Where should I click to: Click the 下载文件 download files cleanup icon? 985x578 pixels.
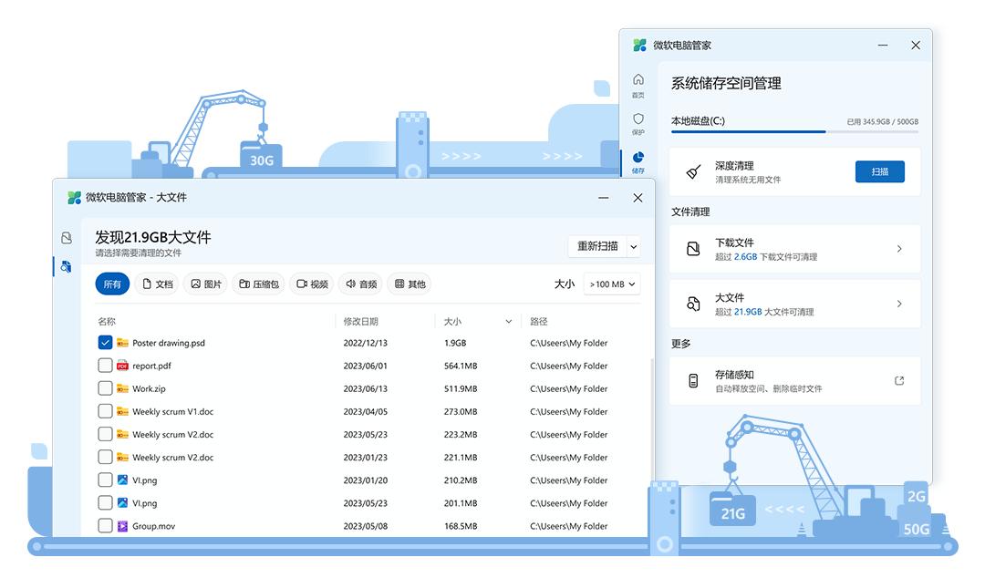tap(693, 249)
